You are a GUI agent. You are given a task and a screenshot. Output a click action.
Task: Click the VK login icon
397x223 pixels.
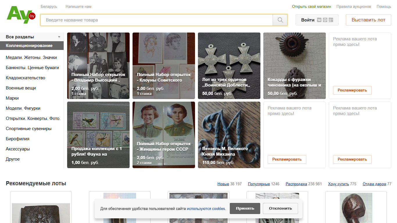pos(319,20)
